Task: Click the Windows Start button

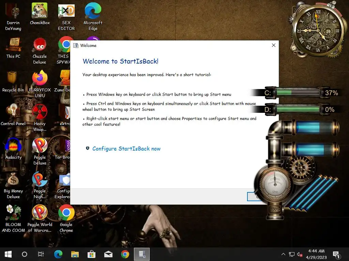Action: (8, 254)
